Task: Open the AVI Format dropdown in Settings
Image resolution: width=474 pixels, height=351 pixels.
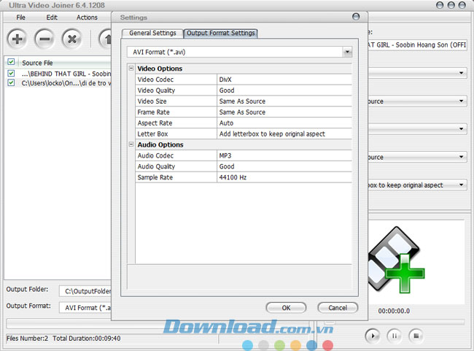Action: click(347, 52)
